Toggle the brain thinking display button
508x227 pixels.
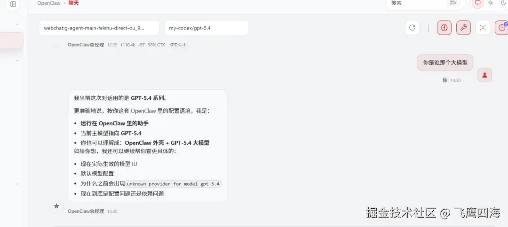(x=444, y=28)
